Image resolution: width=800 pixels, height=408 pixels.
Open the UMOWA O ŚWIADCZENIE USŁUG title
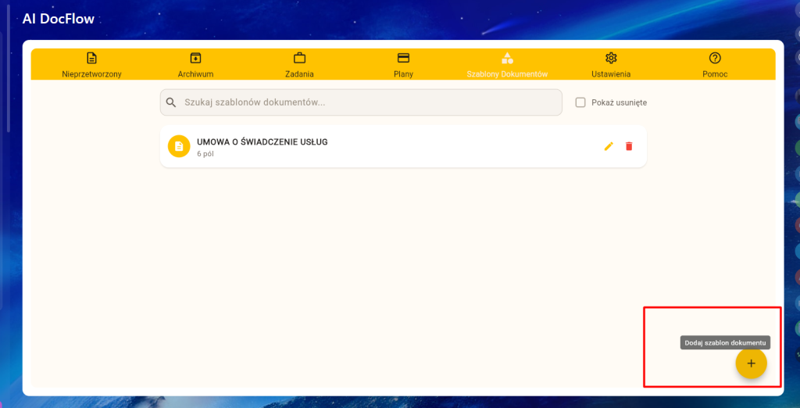(262, 141)
